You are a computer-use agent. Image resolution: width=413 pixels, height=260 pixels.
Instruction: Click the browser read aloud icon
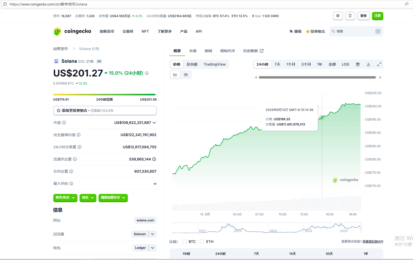(407, 4)
